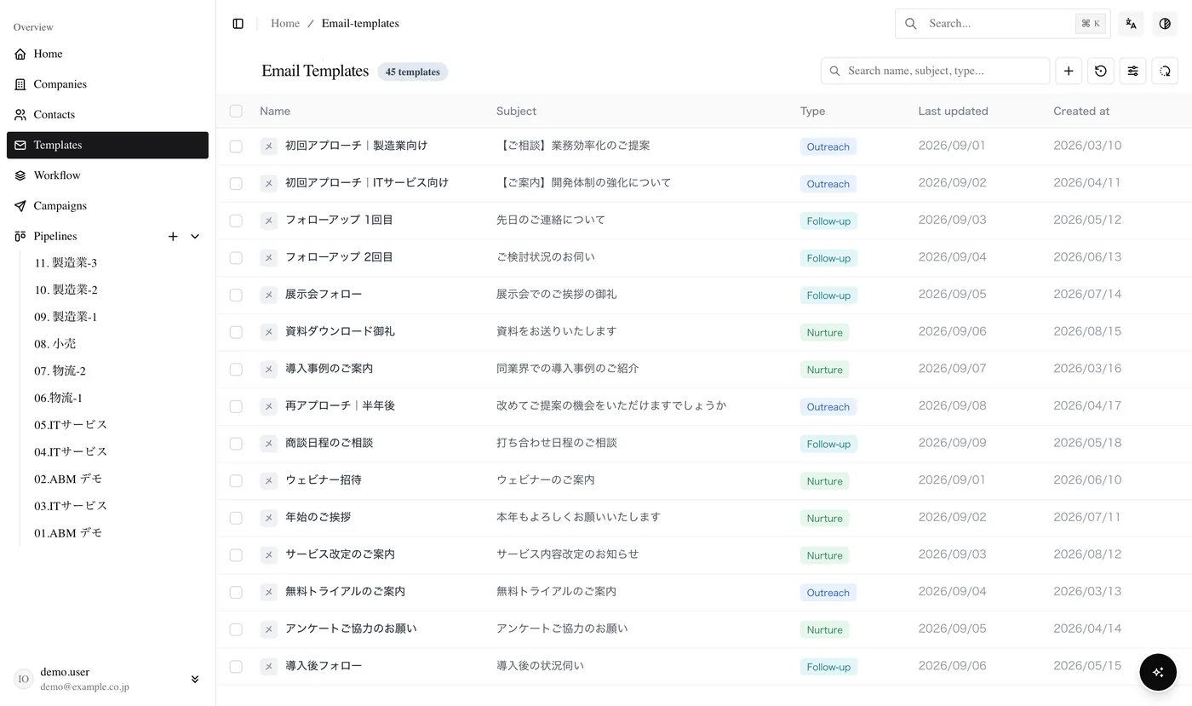Click Nurture tag on 導入事例のご案内 row
The height and width of the screenshot is (706, 1192).
click(824, 370)
